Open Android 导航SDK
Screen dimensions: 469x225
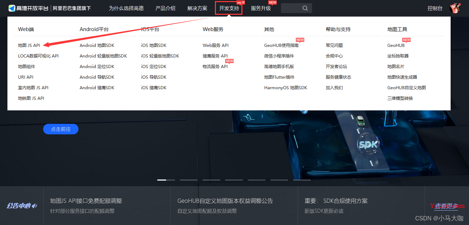tap(97, 77)
